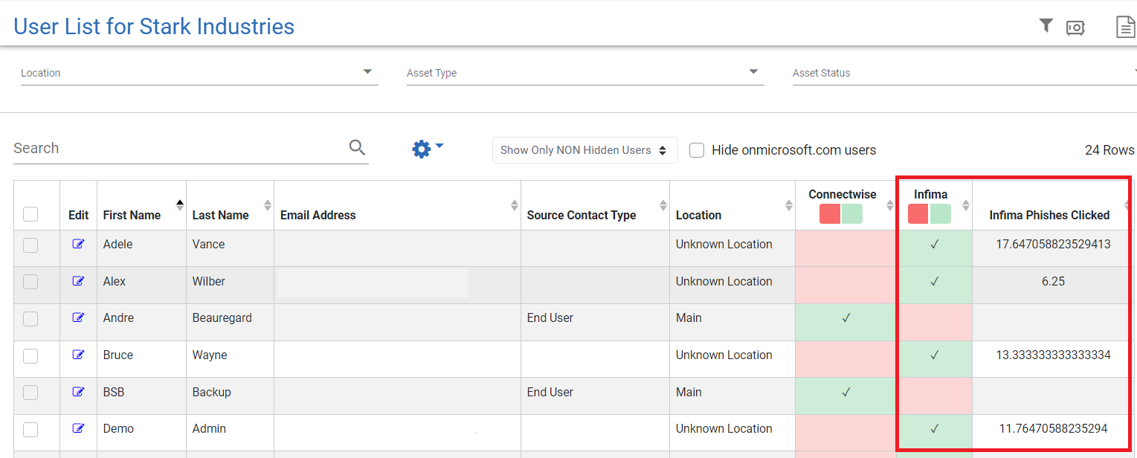Click the safe/vault icon in header
This screenshot has width=1137, height=458.
(x=1075, y=28)
